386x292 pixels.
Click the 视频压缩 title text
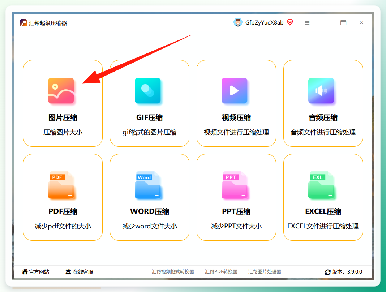coord(236,118)
